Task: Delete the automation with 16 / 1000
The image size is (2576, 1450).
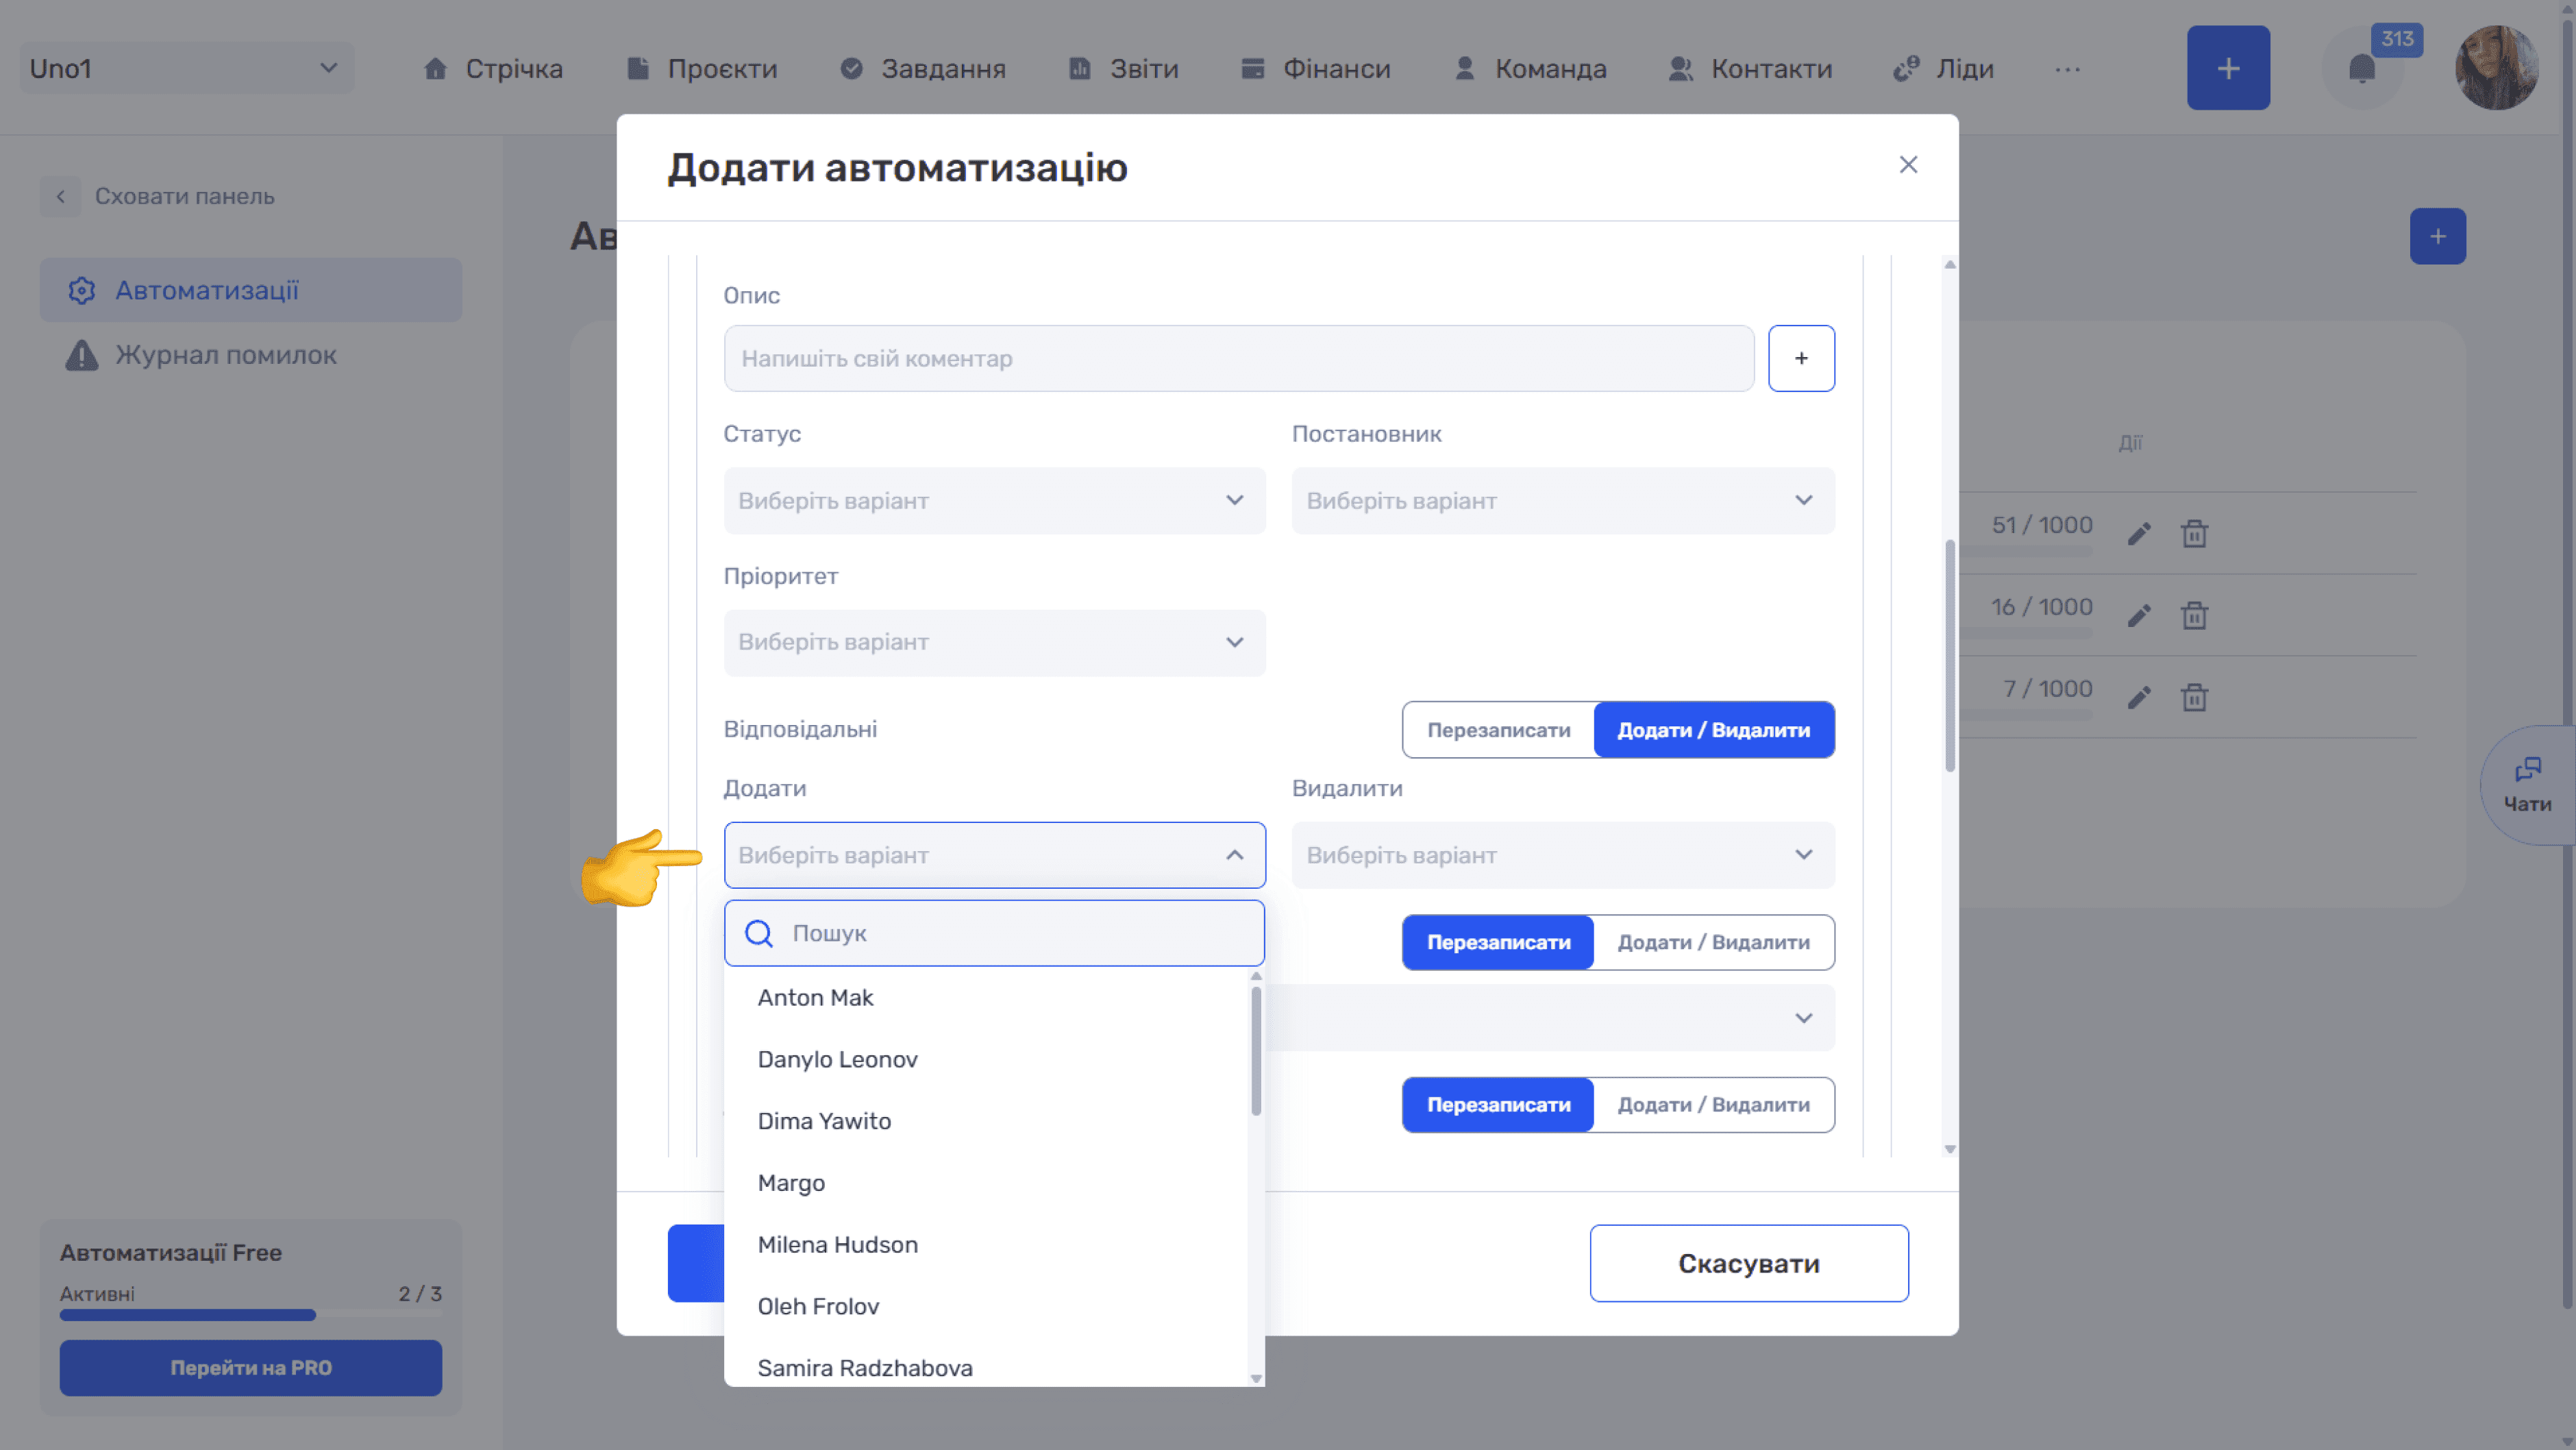Action: (2194, 615)
